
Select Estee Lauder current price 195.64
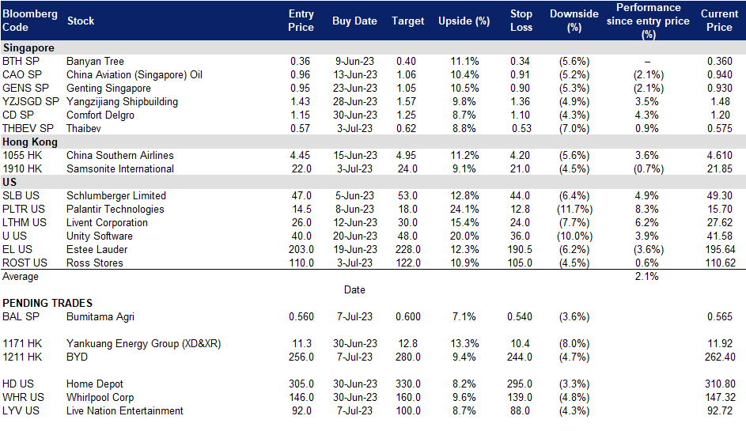[720, 250]
